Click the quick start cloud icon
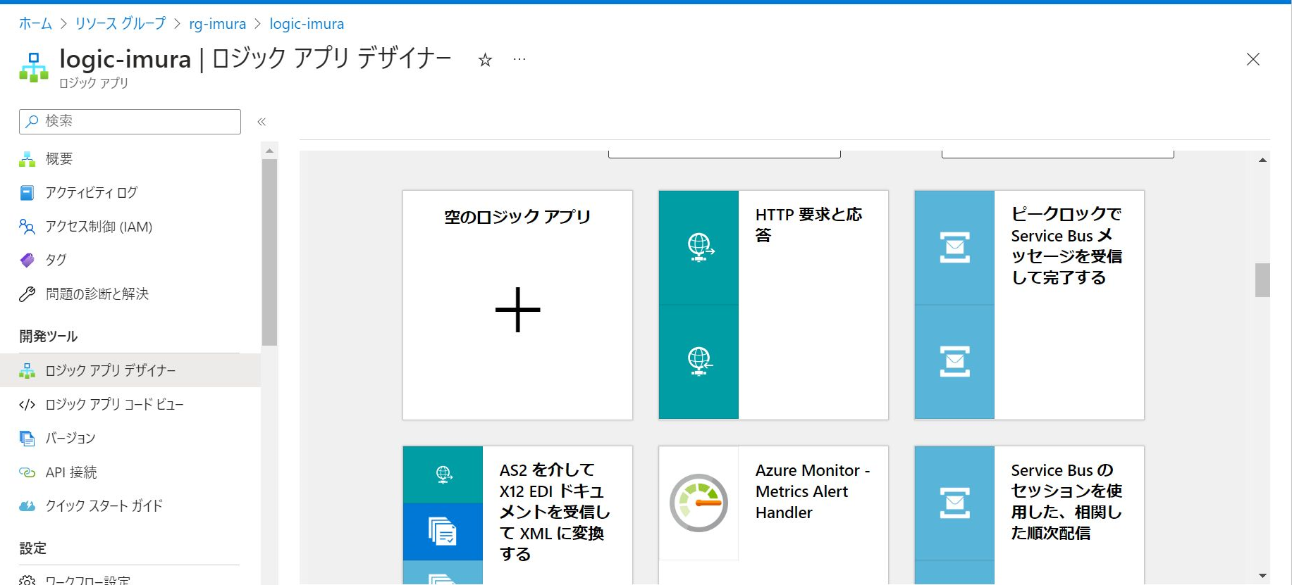The width and height of the screenshot is (1292, 585). [27, 506]
